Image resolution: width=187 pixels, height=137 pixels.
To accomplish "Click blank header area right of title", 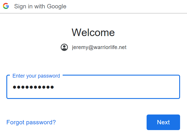I will tap(130, 6).
